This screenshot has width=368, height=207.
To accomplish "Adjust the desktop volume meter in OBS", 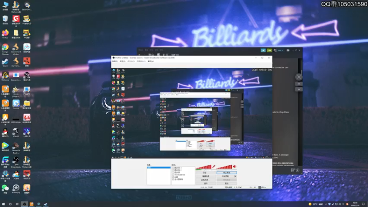I will [224, 167].
